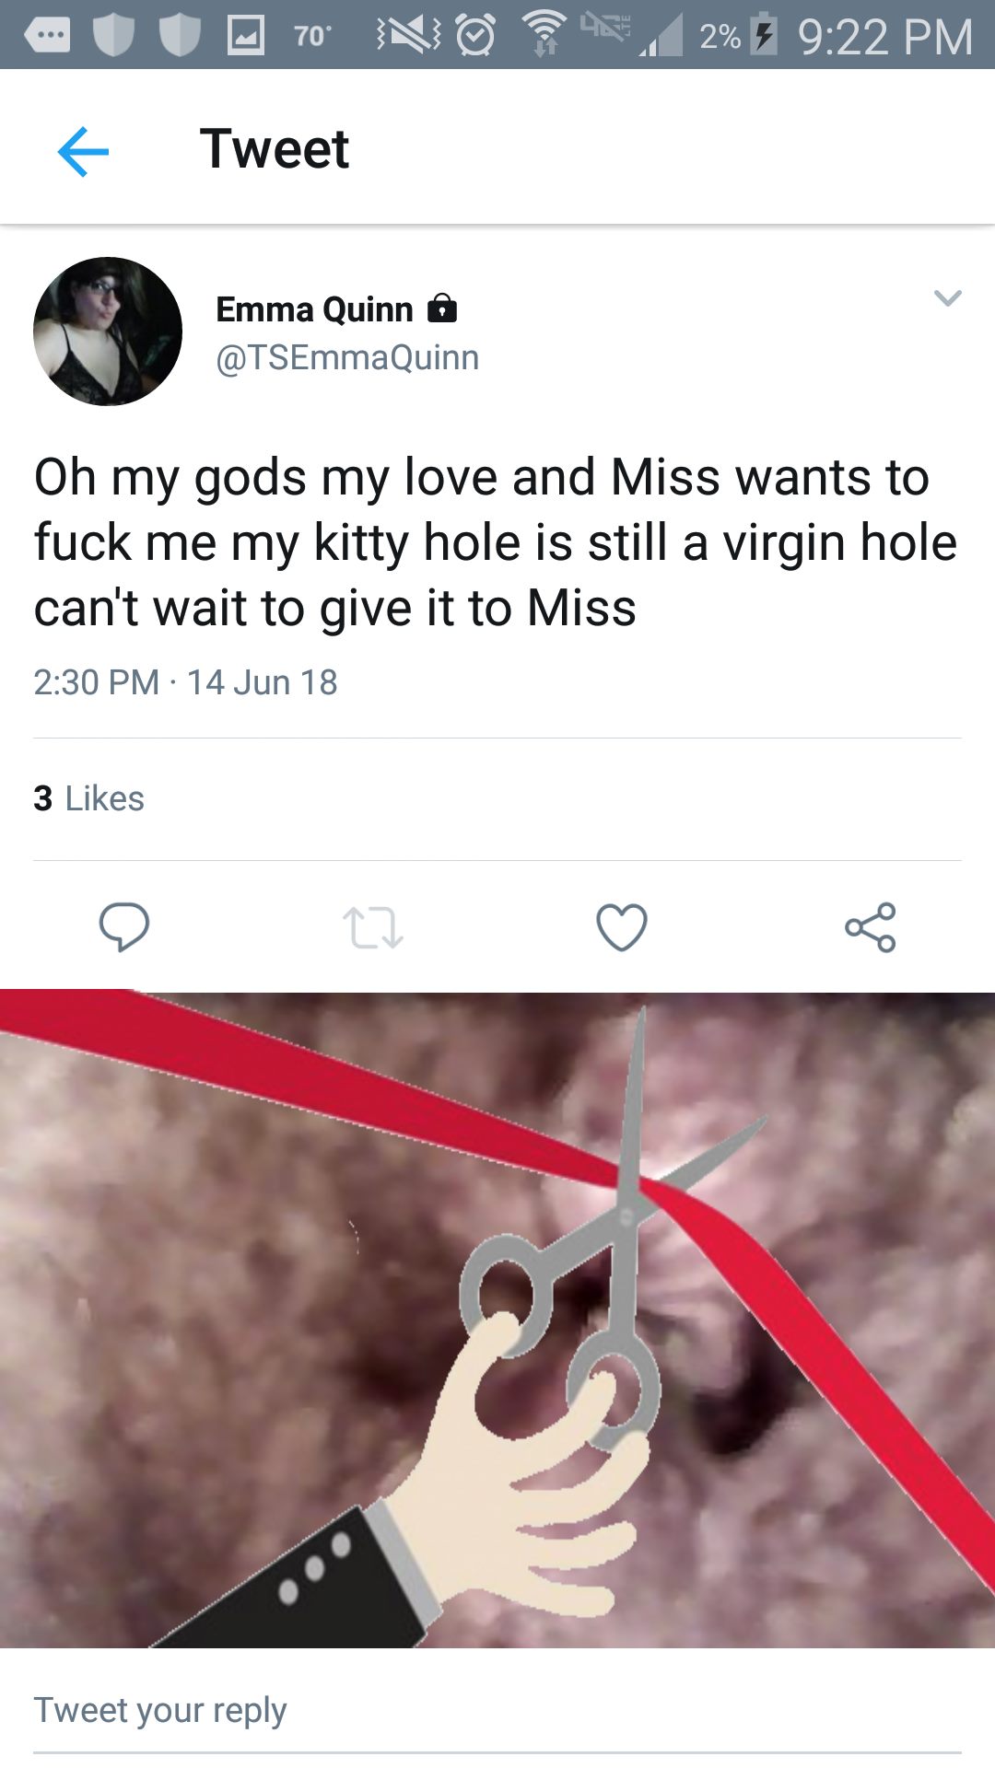
Task: Tap the battery charging indicator
Action: [763, 34]
